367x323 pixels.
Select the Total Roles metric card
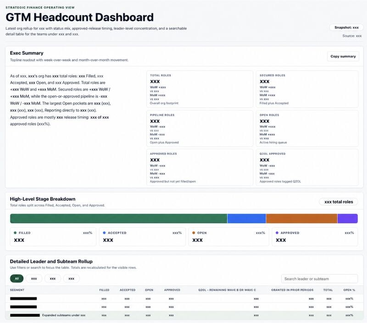tap(200, 89)
